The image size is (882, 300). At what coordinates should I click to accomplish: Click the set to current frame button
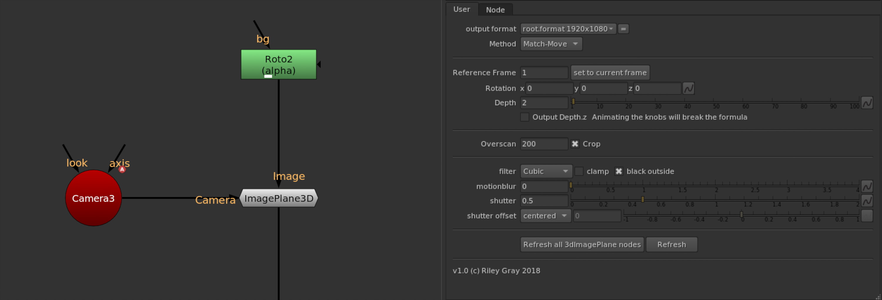(x=610, y=73)
